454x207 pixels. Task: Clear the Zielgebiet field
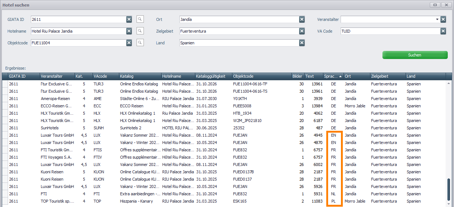(x=302, y=31)
